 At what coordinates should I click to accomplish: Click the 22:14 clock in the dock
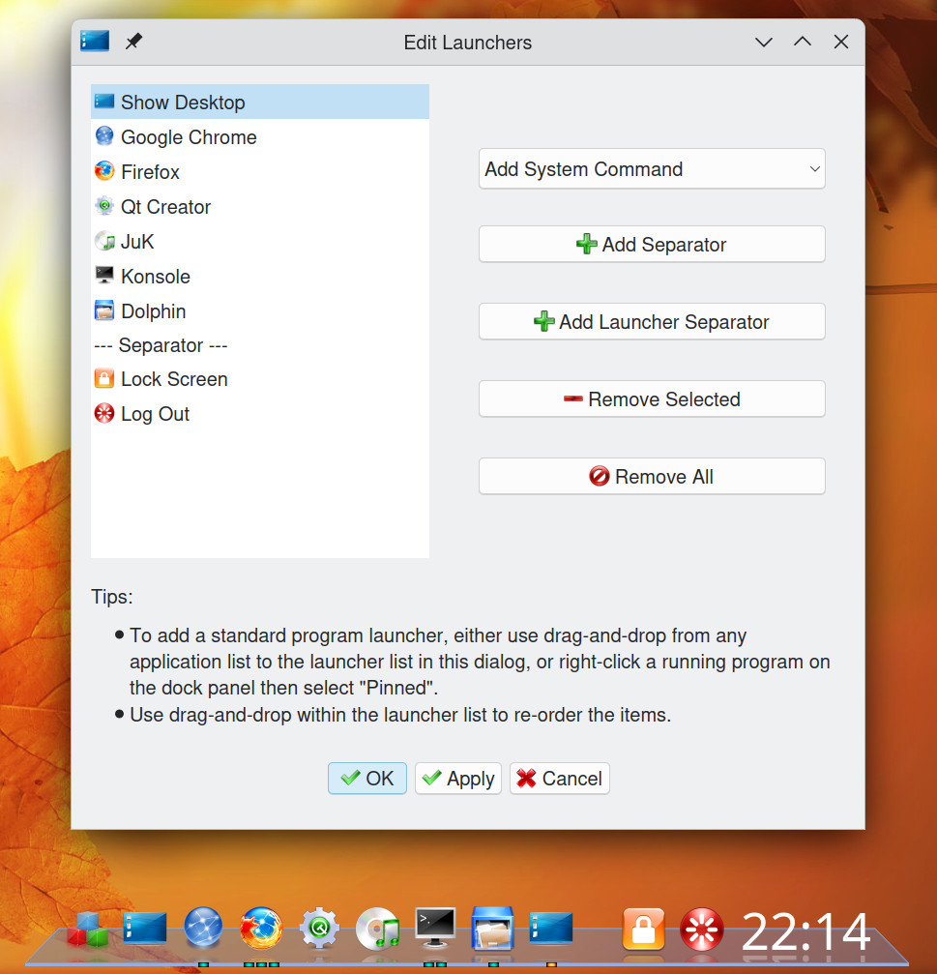[805, 931]
